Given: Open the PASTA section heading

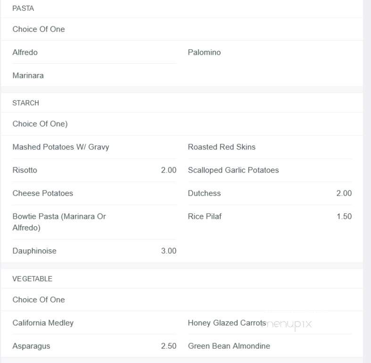Looking at the screenshot, I should [x=23, y=8].
